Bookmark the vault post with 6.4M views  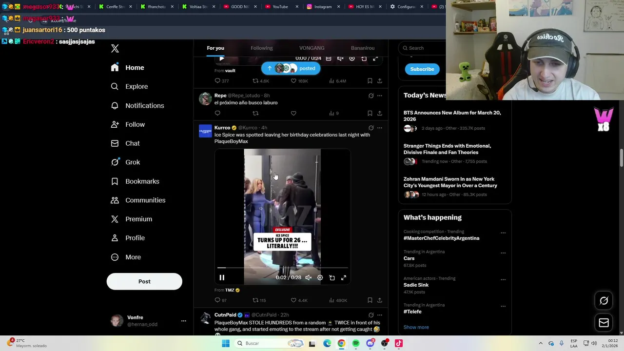point(370,81)
